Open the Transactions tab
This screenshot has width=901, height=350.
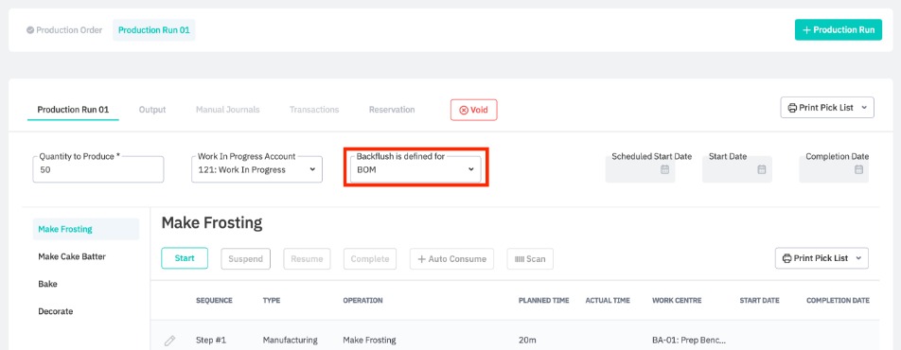[314, 109]
